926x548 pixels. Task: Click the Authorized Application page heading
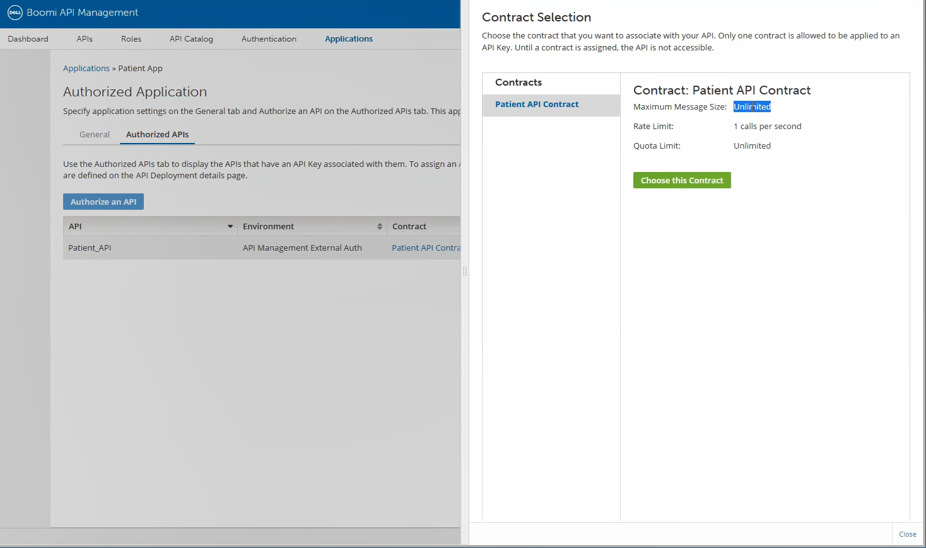[x=135, y=92]
